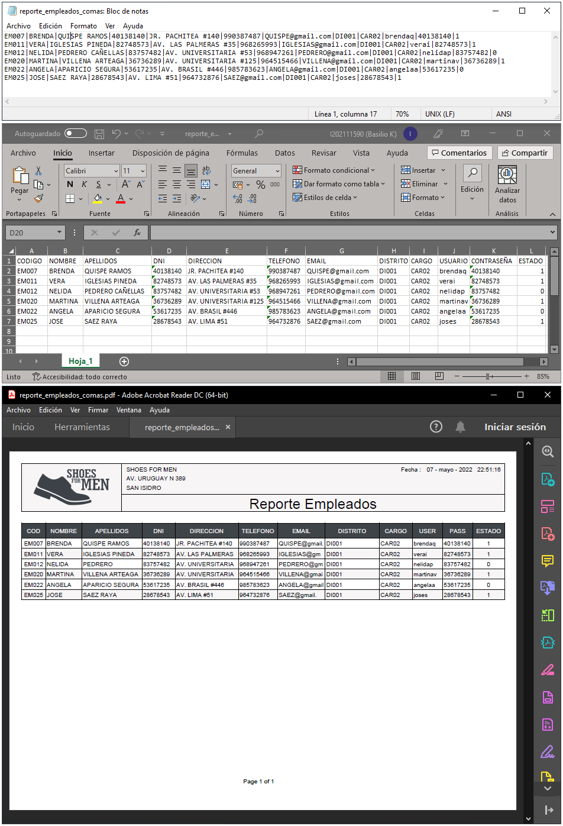Toggle italic K formatting
The image size is (563, 826).
tap(85, 185)
